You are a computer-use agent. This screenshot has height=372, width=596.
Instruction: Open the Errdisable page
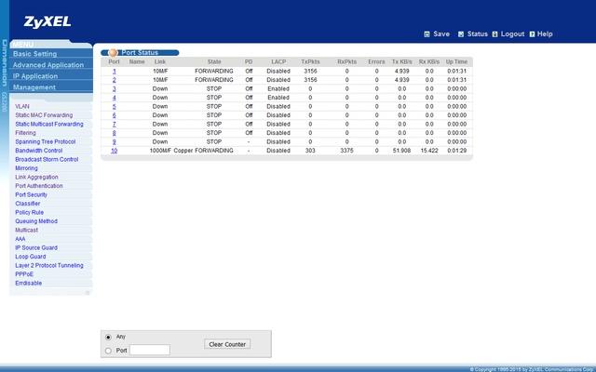[29, 283]
